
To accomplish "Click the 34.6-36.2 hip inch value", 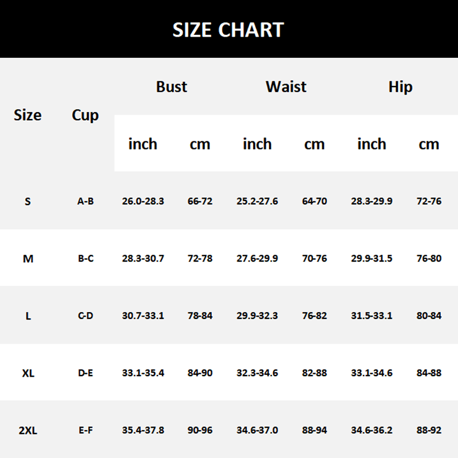I will coord(372,431).
